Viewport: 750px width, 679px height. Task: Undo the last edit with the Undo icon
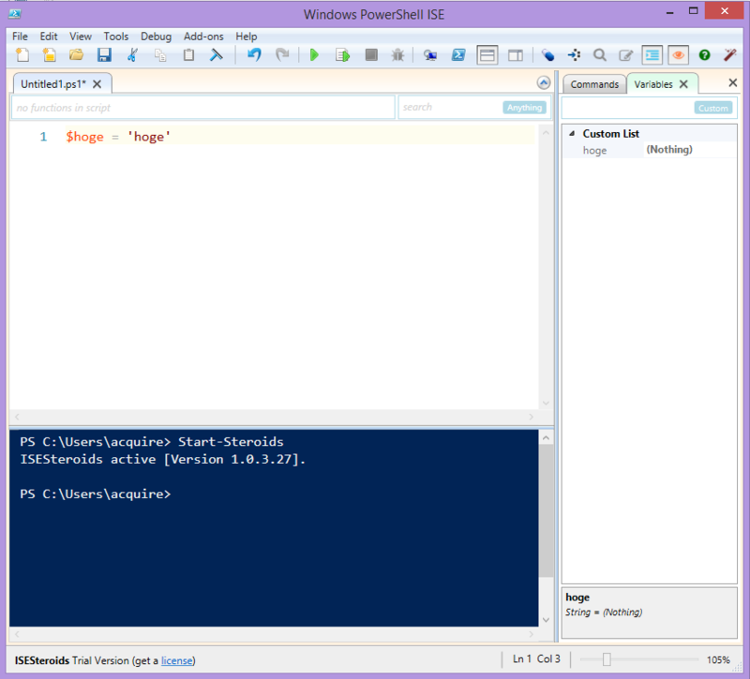(x=252, y=54)
